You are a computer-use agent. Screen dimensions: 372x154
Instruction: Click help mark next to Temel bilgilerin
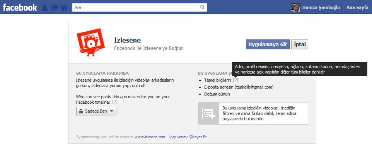coord(235,80)
